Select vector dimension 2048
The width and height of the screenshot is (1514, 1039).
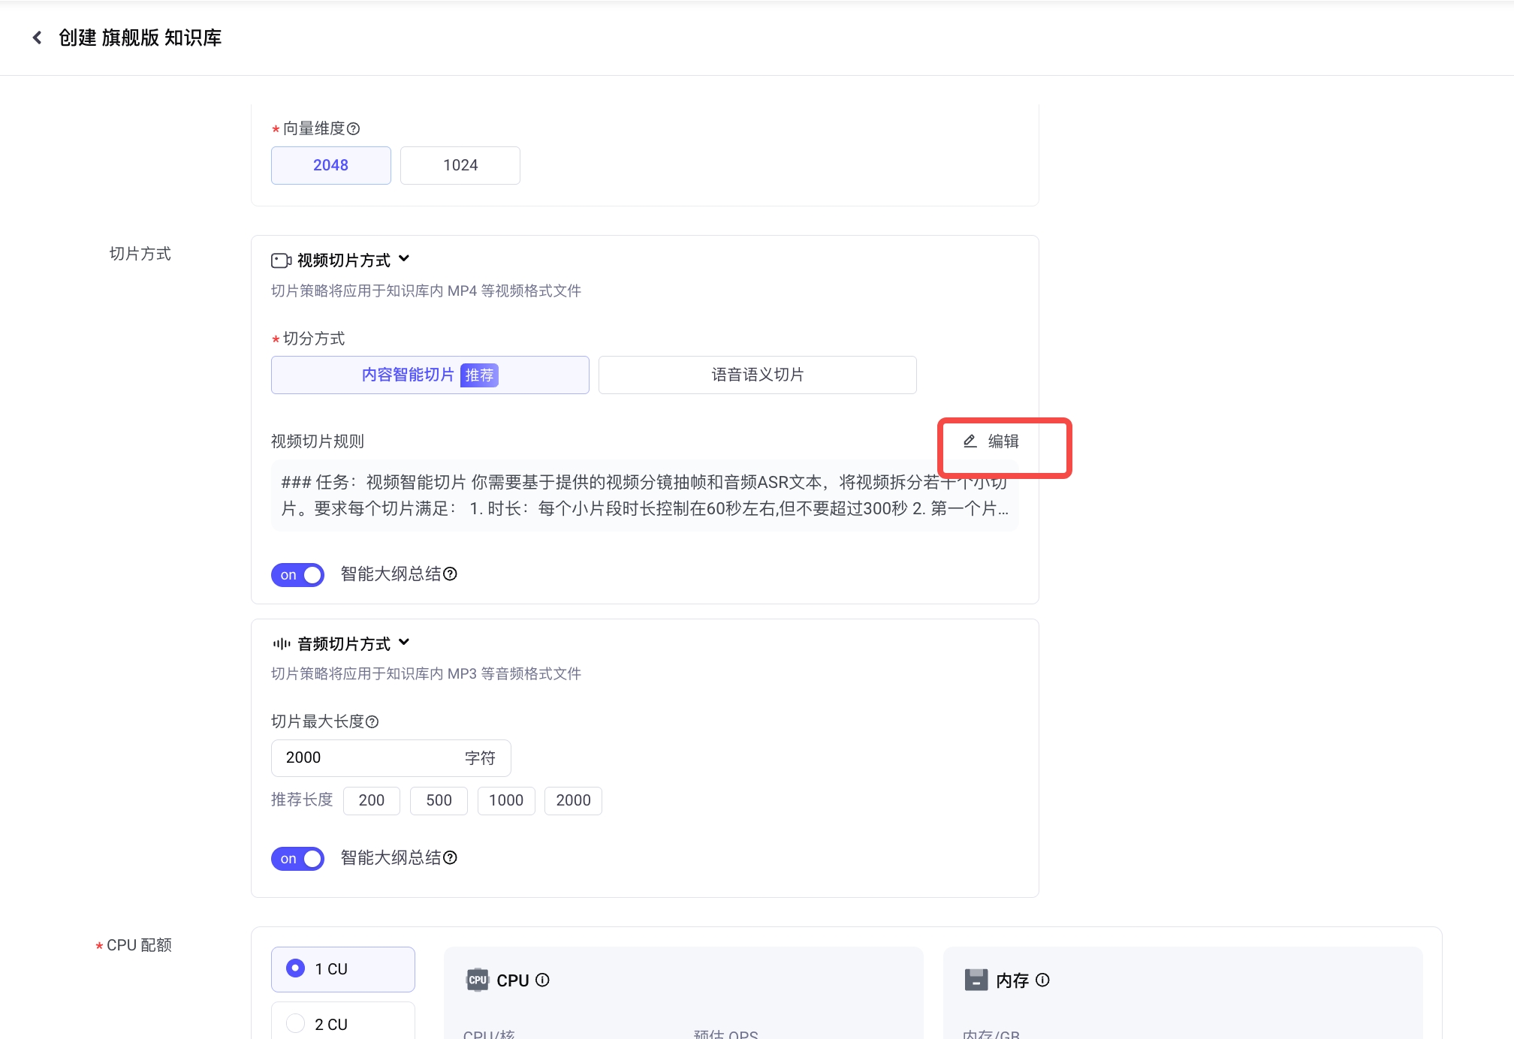330,165
